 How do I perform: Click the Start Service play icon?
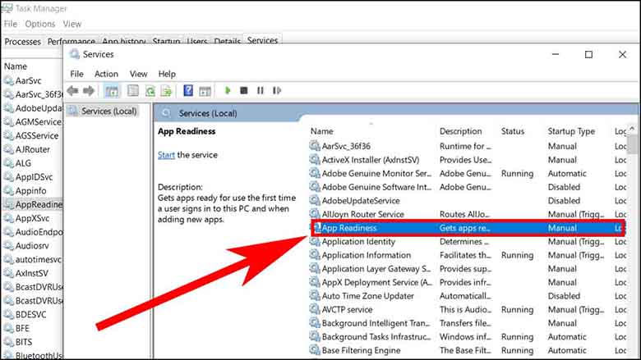coord(228,91)
